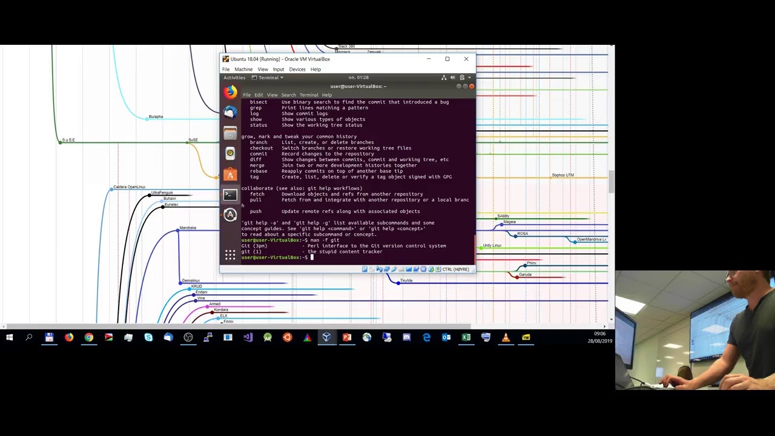The height and width of the screenshot is (436, 775).
Task: Open VirtualBox Help menu
Action: point(315,69)
